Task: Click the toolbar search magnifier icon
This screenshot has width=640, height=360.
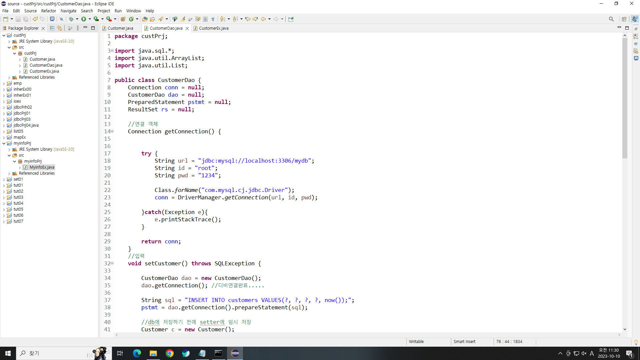Action: [611, 19]
